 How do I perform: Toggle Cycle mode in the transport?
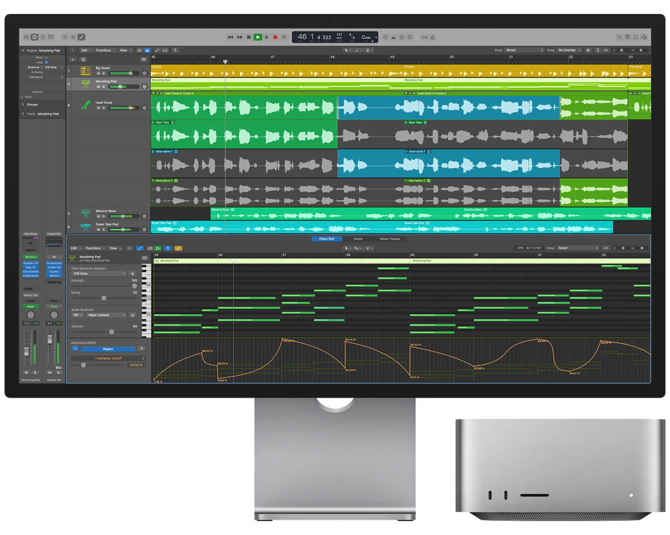tap(284, 37)
